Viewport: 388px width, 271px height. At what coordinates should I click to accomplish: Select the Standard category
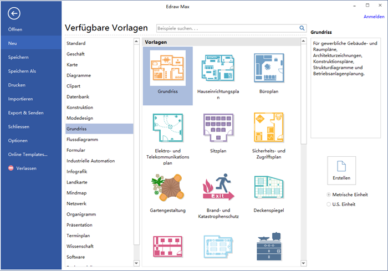tap(99, 43)
